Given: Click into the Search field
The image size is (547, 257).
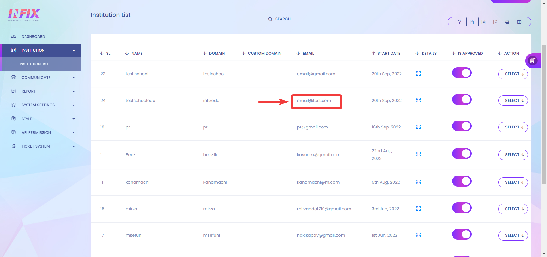Looking at the screenshot, I should tap(311, 19).
